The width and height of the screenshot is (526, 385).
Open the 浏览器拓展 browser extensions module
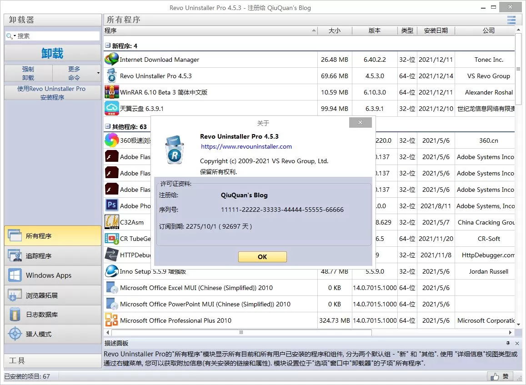[x=41, y=295]
